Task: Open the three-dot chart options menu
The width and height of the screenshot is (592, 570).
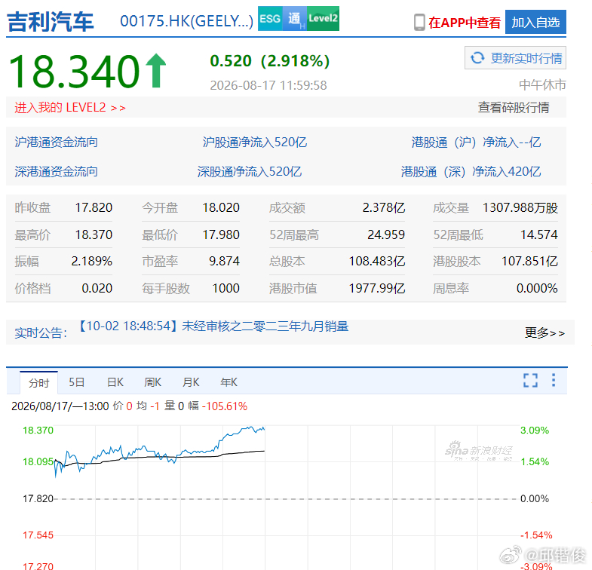Action: (x=554, y=380)
